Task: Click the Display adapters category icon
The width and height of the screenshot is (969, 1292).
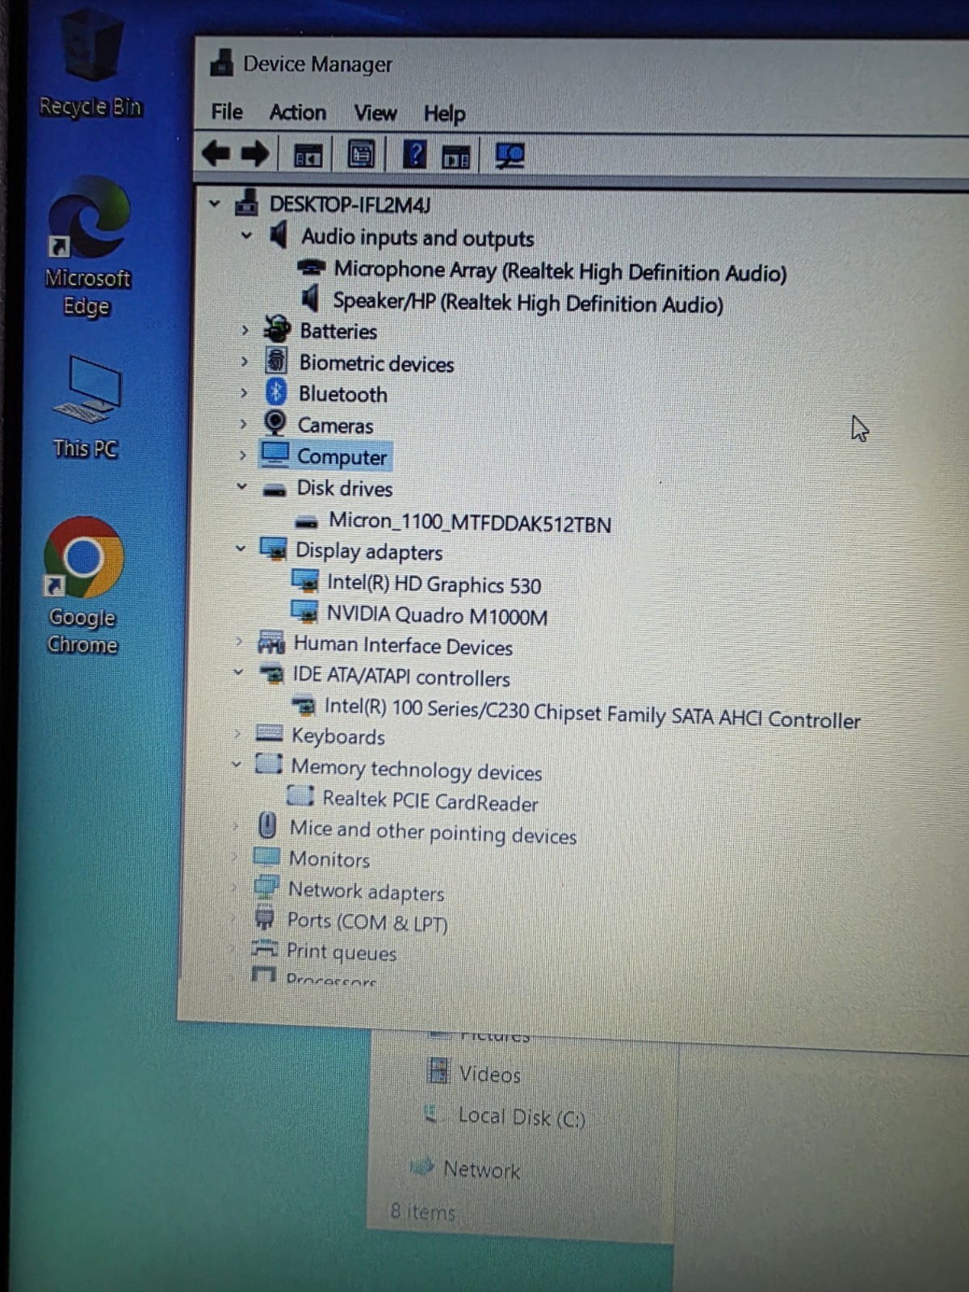Action: pyautogui.click(x=273, y=549)
